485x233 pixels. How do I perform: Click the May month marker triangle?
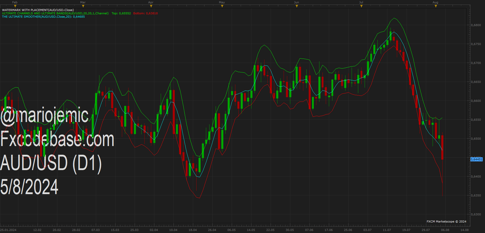[222, 6]
